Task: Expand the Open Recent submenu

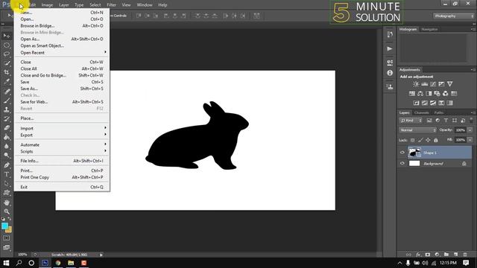Action: (x=62, y=53)
